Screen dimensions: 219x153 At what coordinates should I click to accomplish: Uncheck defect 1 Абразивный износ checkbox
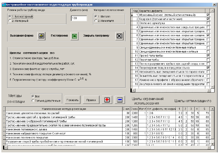pos(208,15)
